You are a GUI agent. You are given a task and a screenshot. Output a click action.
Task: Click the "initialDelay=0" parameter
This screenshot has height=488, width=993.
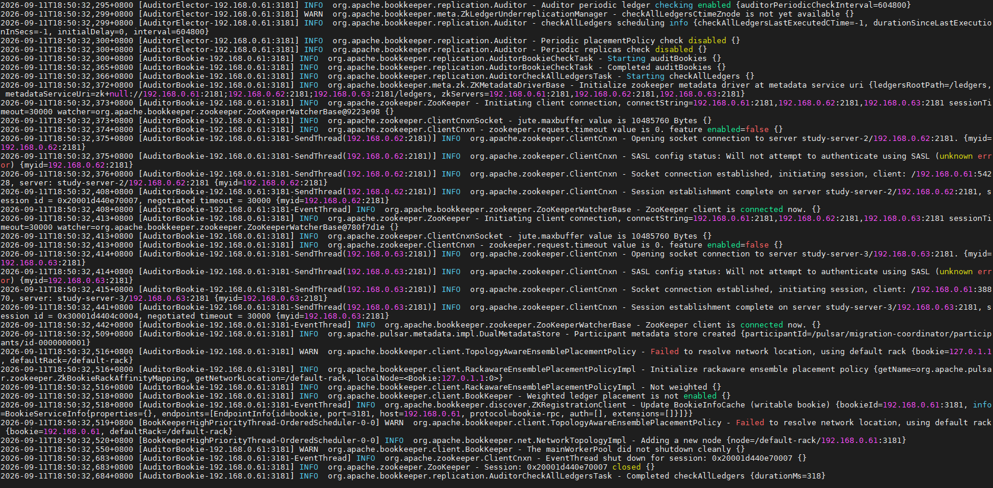[x=91, y=32]
